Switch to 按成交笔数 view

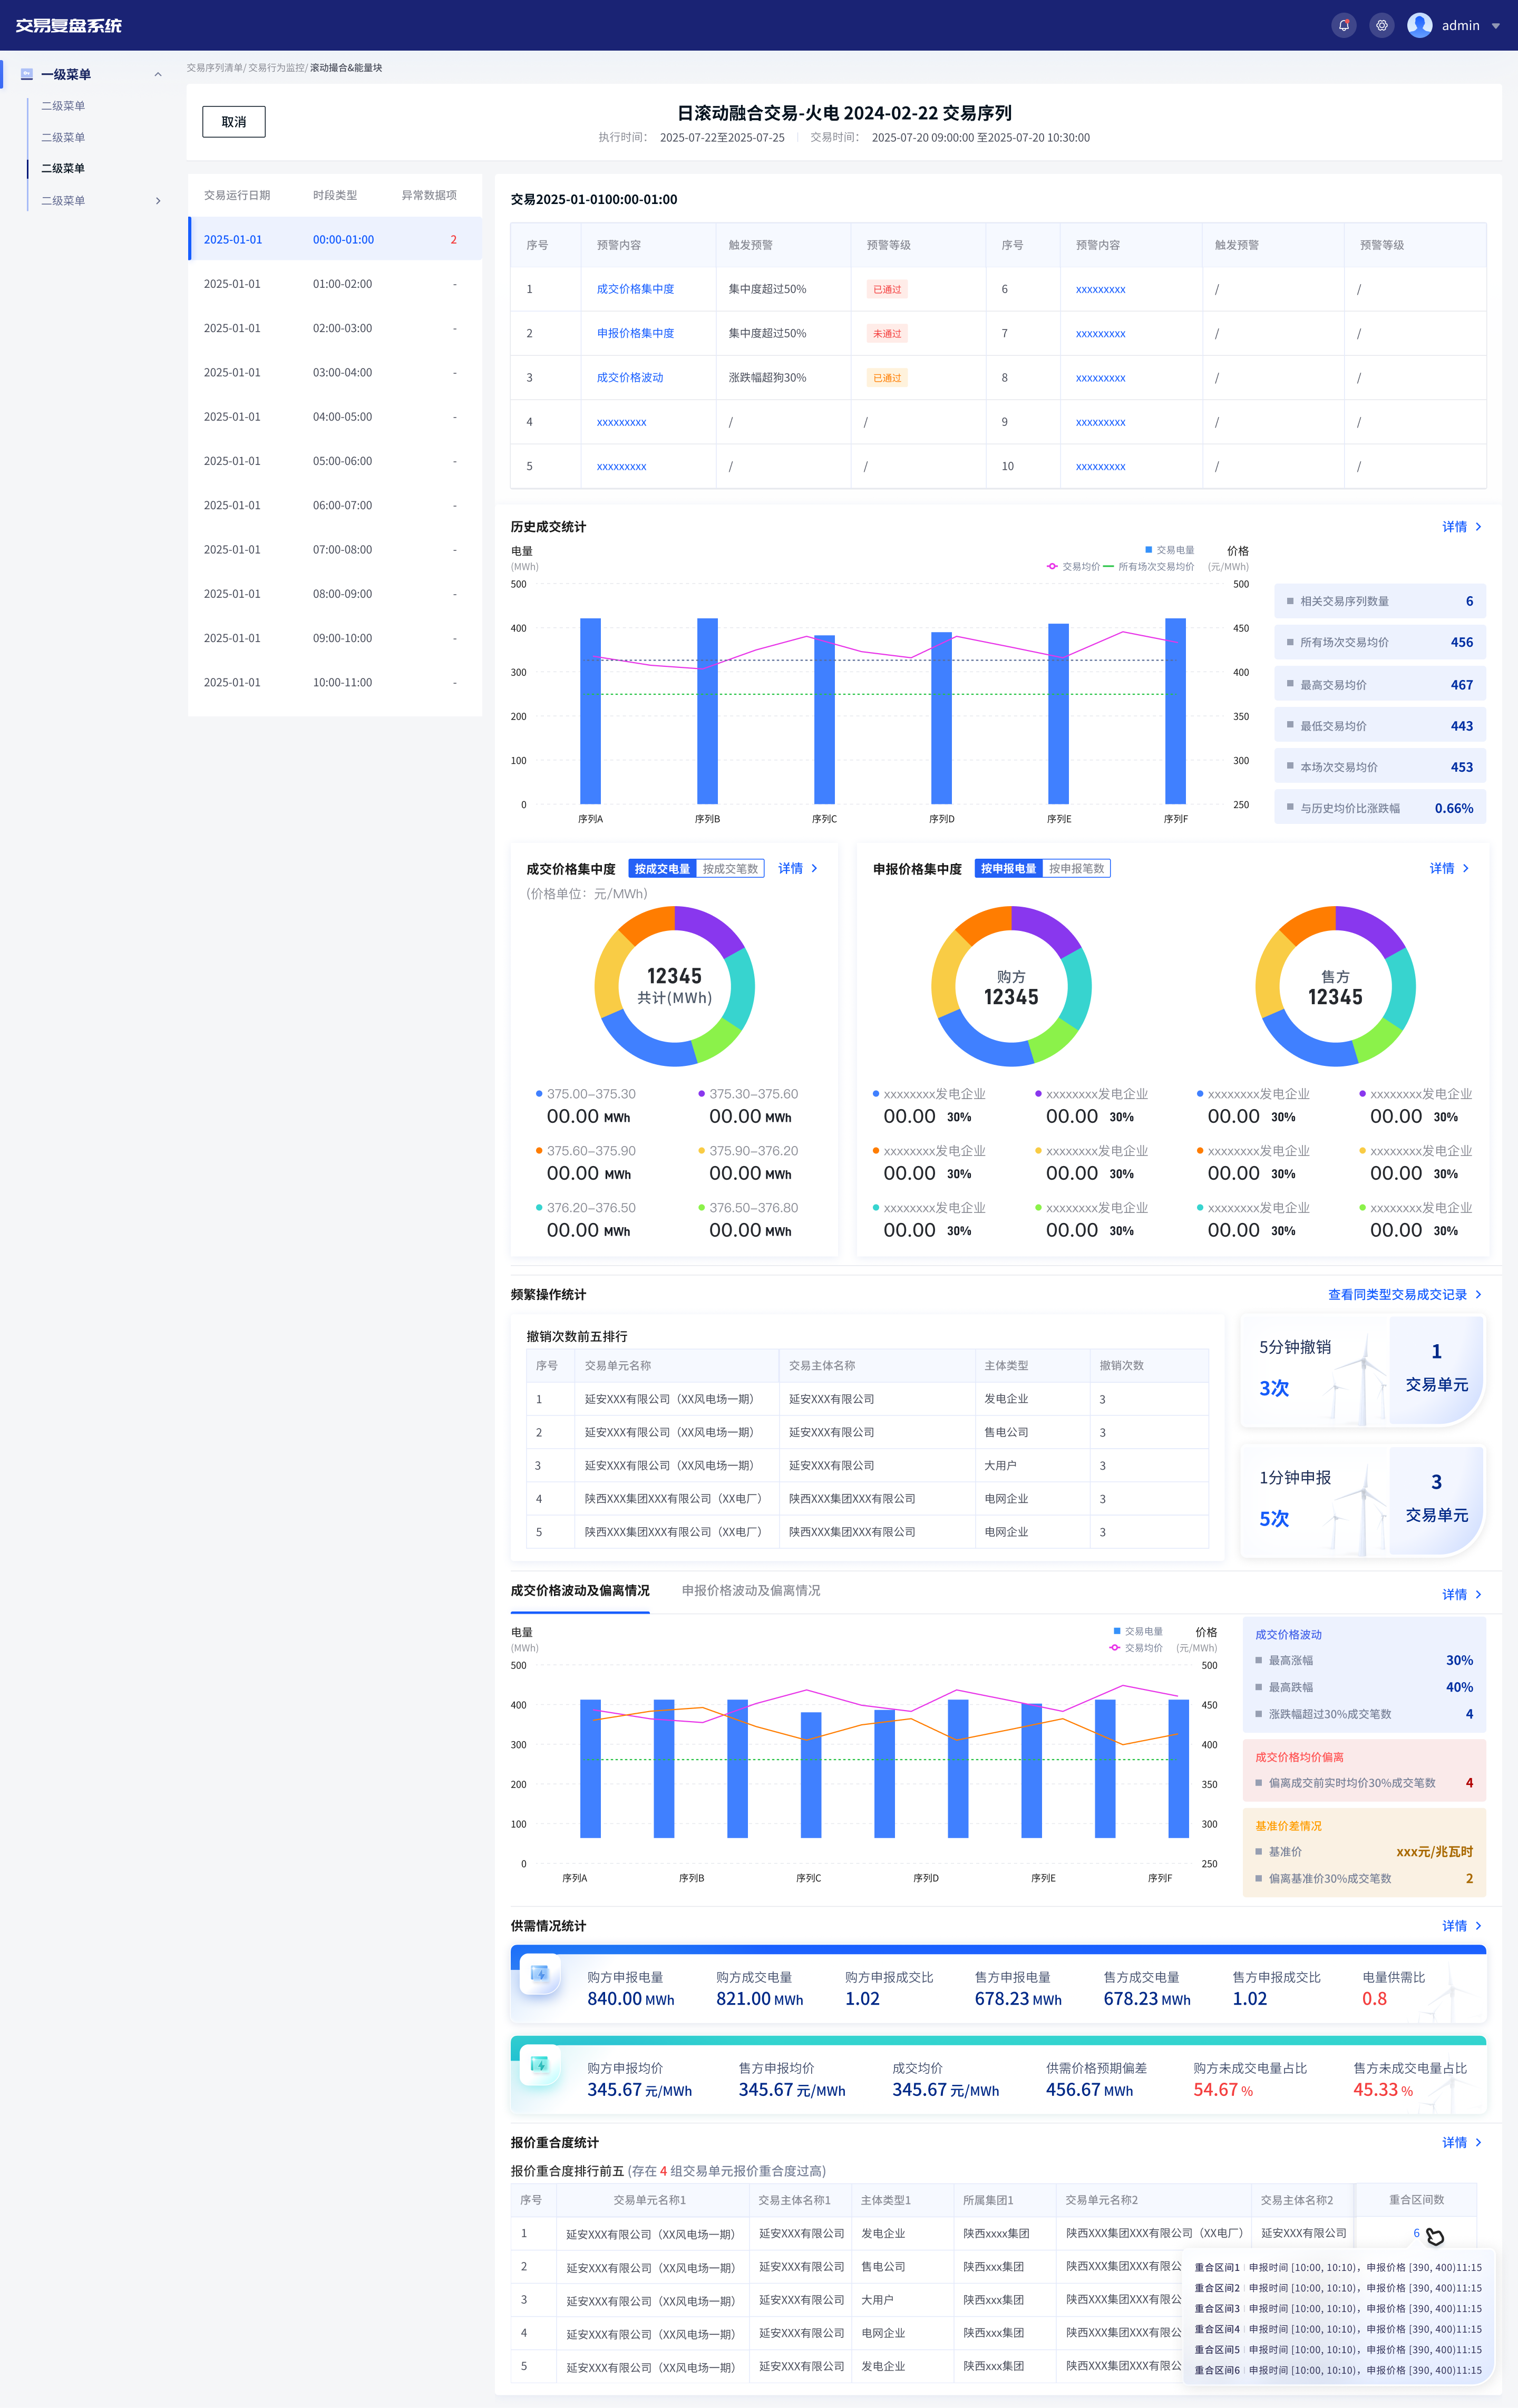730,869
